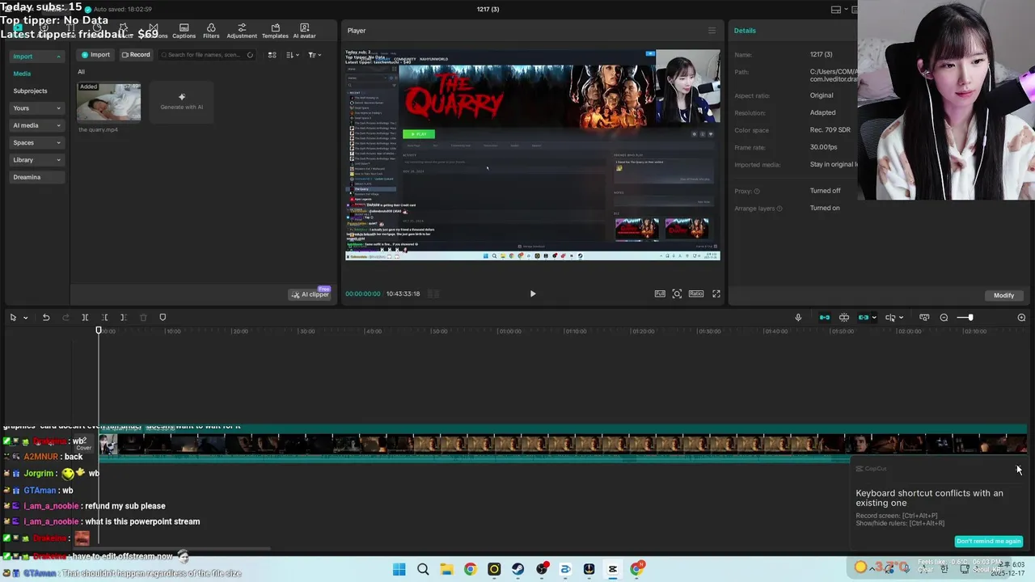Toggle clip linkage
Screen dimensions: 1035x582
863,318
